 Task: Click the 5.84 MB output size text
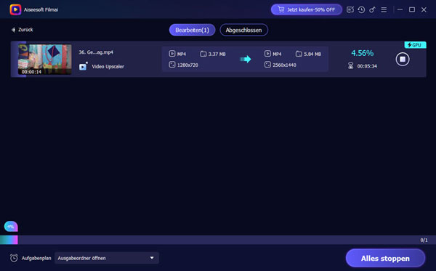(x=312, y=54)
